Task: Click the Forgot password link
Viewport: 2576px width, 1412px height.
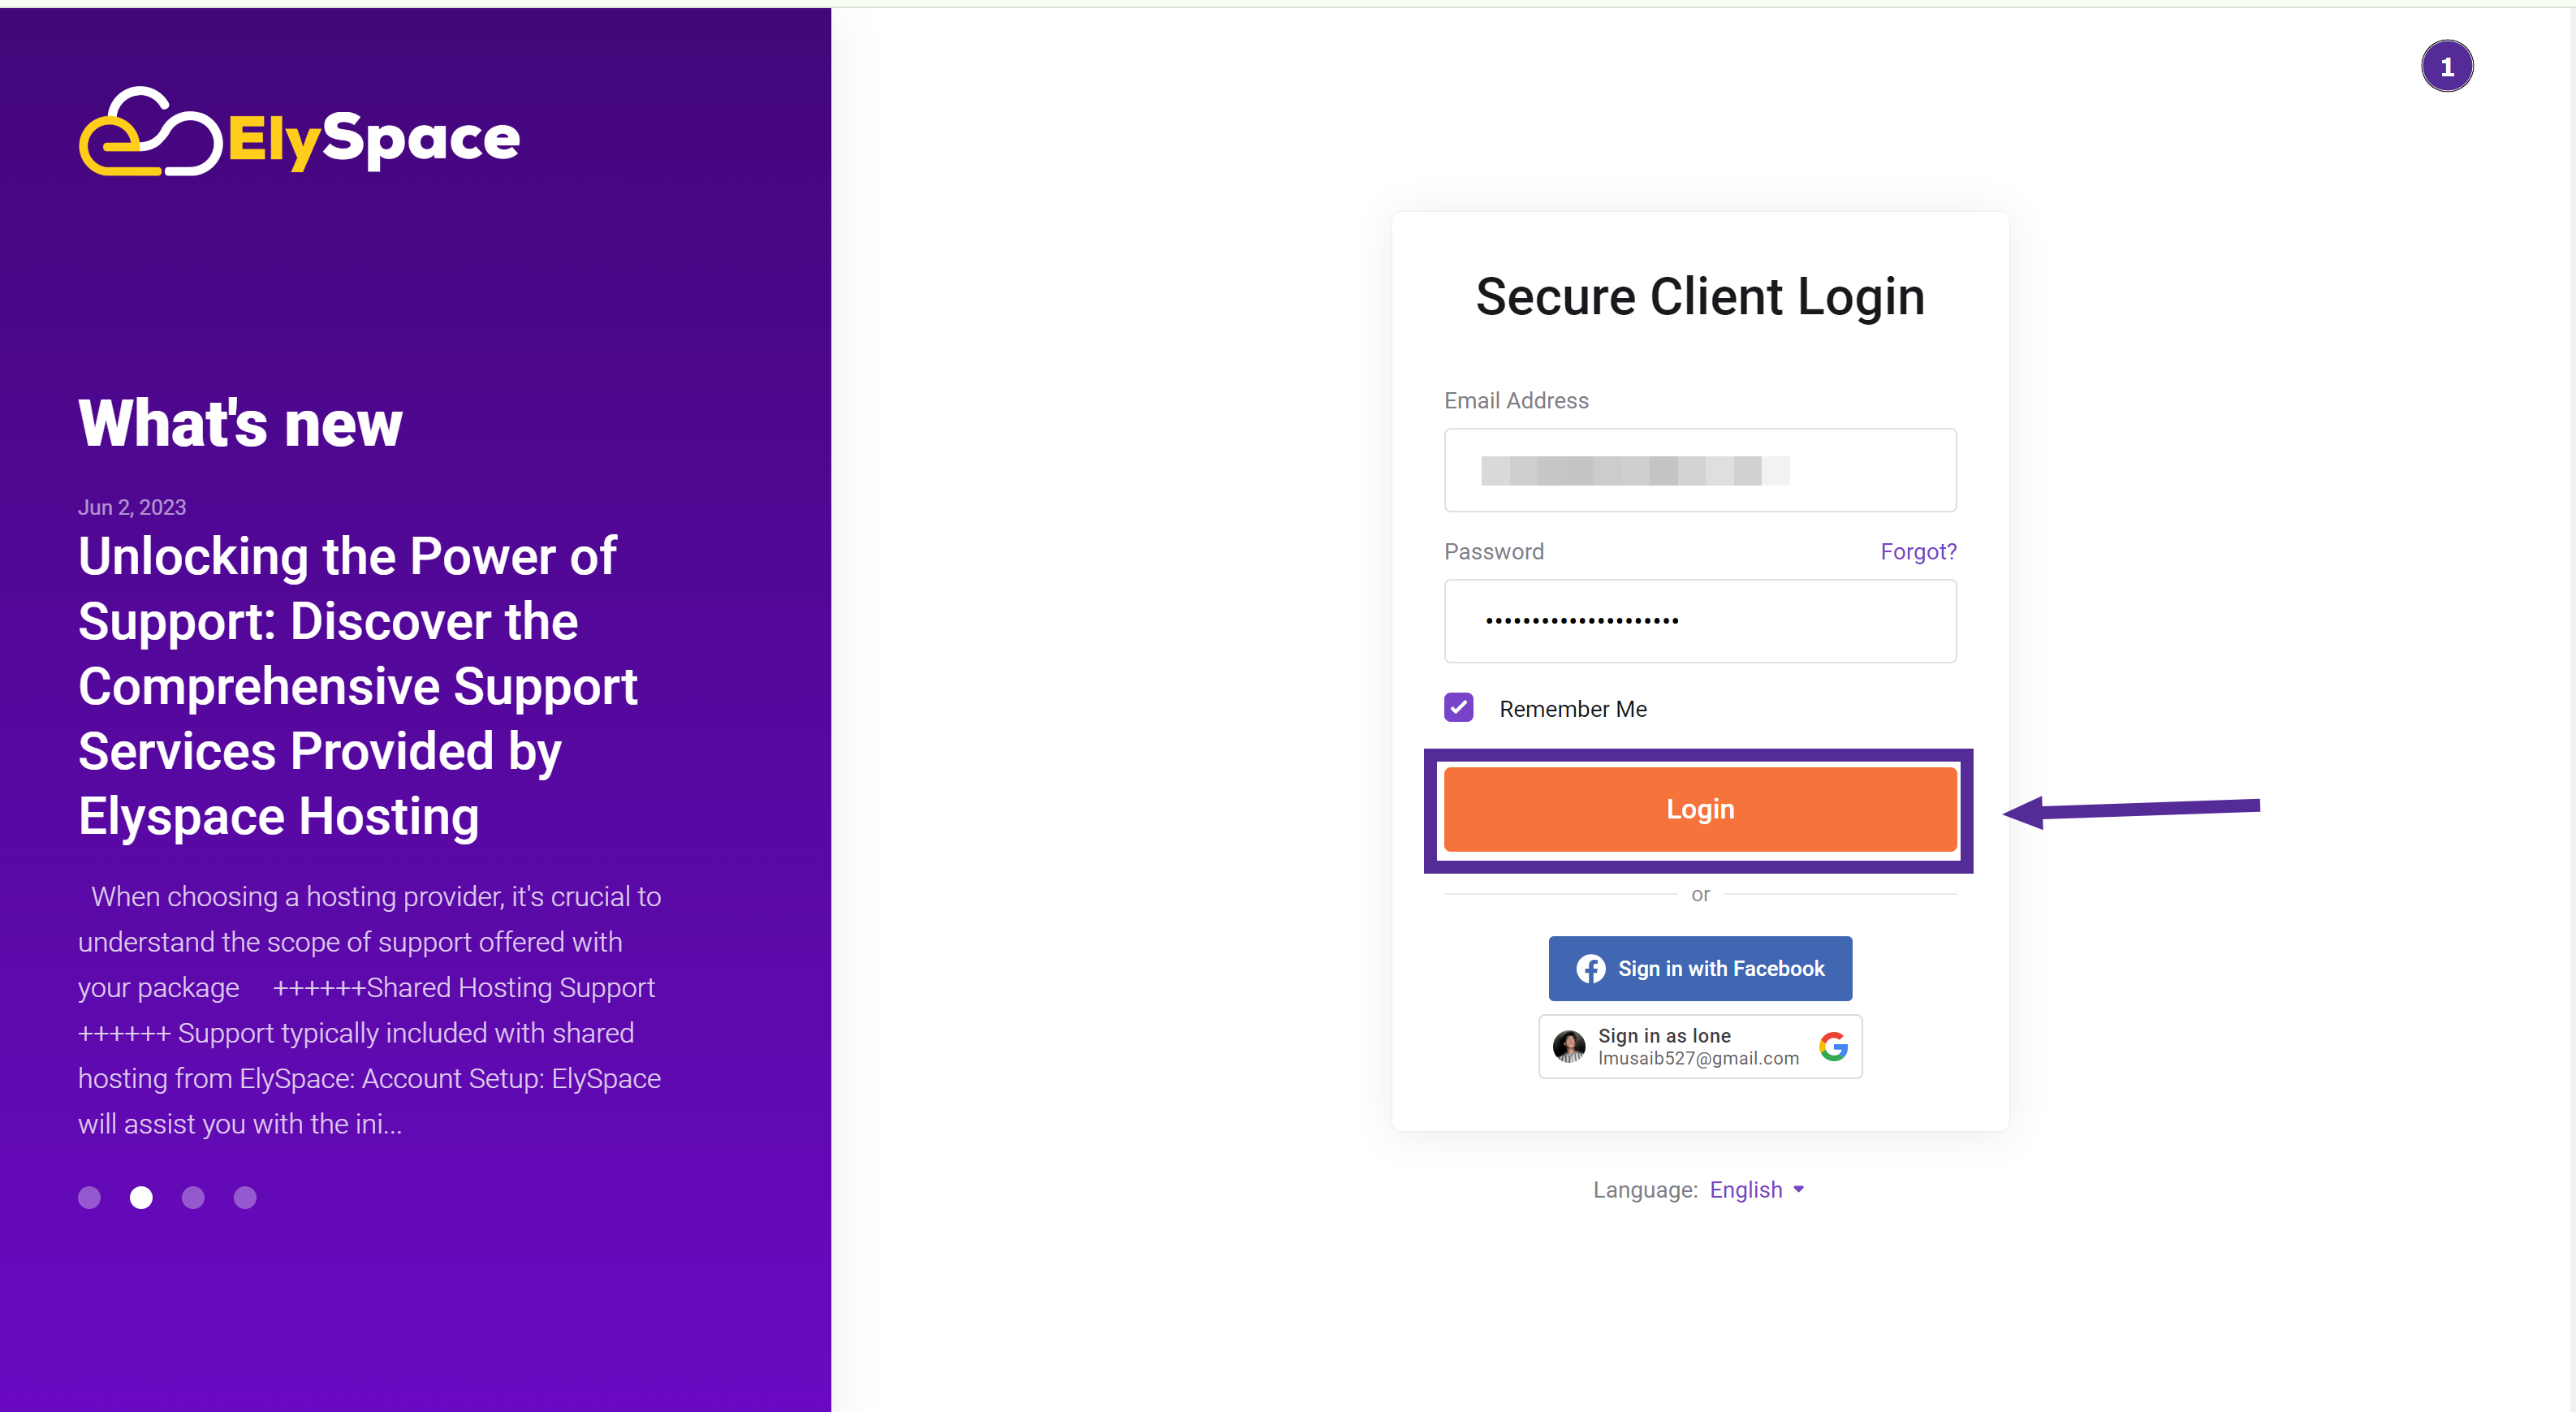Action: click(x=1915, y=551)
